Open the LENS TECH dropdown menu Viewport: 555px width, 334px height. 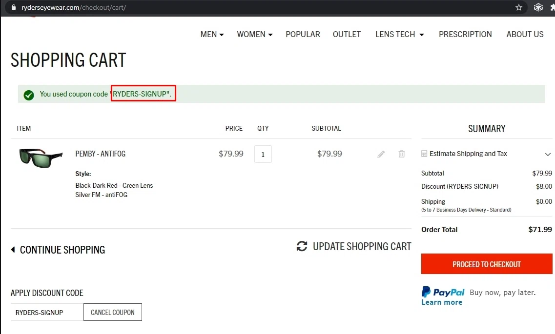(x=400, y=34)
